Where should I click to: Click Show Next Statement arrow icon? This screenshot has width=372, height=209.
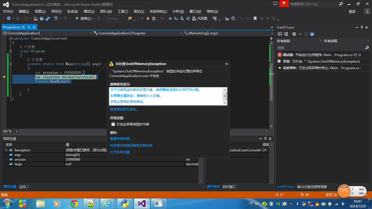click(170, 19)
